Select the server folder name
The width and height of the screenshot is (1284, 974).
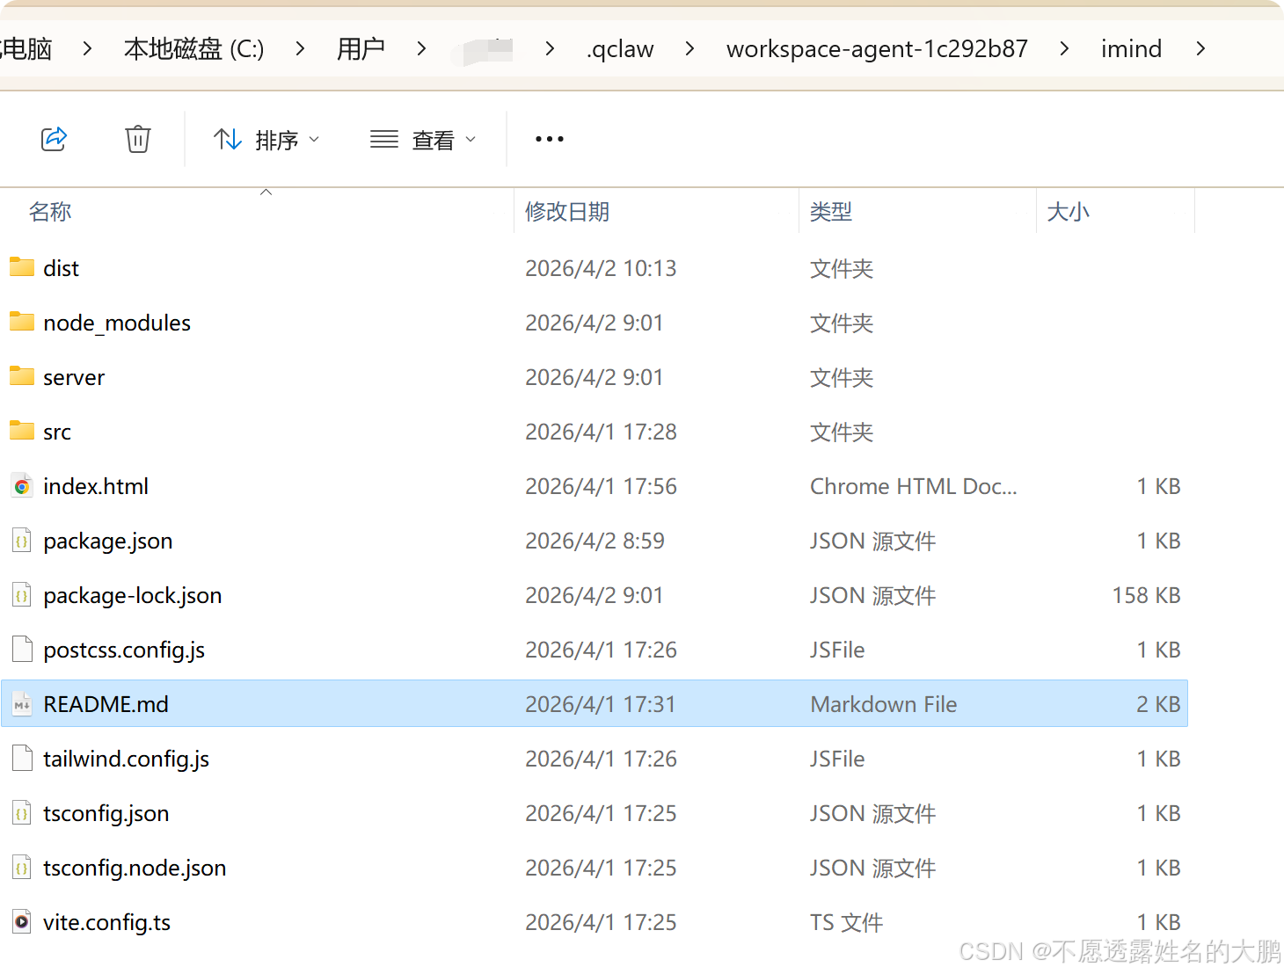point(74,377)
